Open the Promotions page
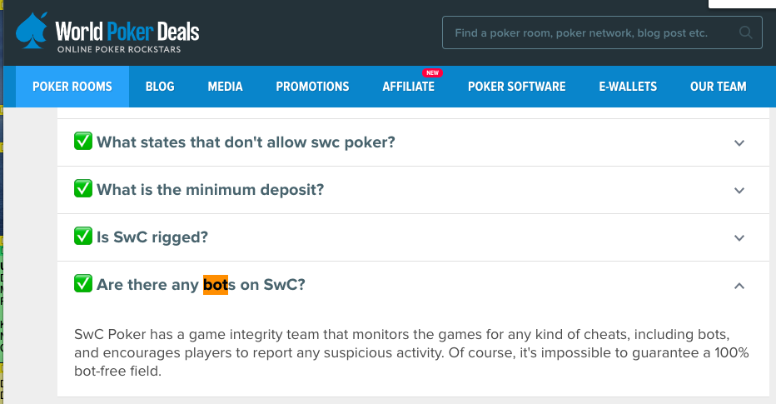This screenshot has height=404, width=776. [x=312, y=87]
